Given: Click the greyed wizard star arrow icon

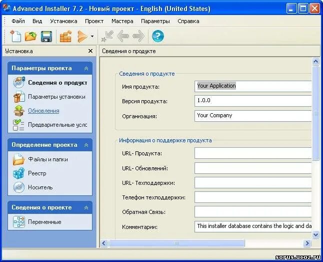Looking at the screenshot, I should click(x=107, y=36).
